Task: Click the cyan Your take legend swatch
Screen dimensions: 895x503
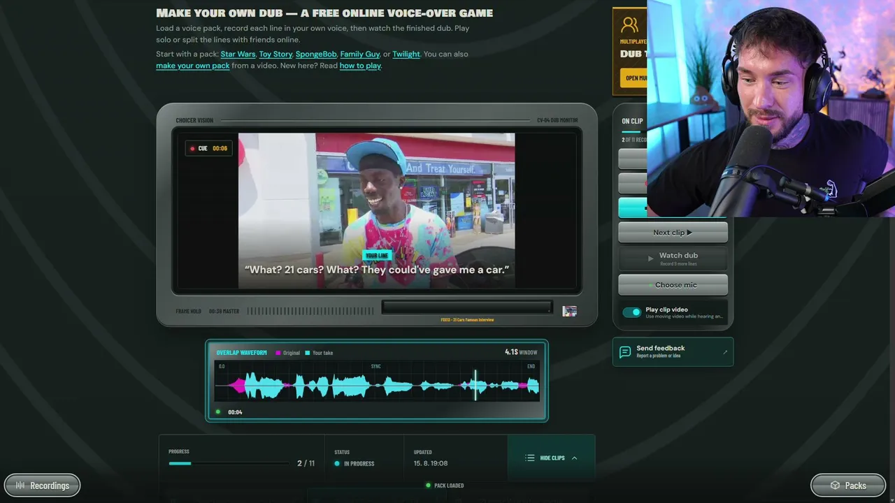Action: [x=307, y=353]
